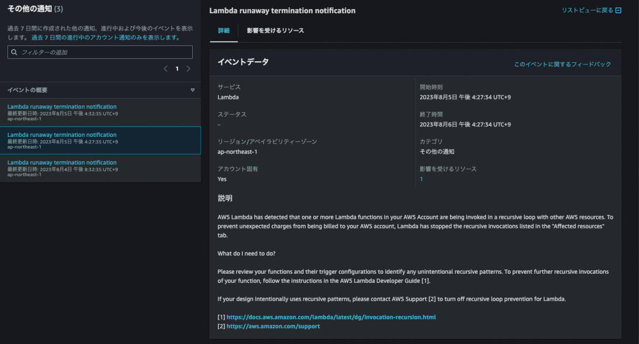This screenshot has width=639, height=344.
Task: Open このイベントに関するフィードバック link
Action: coord(562,64)
